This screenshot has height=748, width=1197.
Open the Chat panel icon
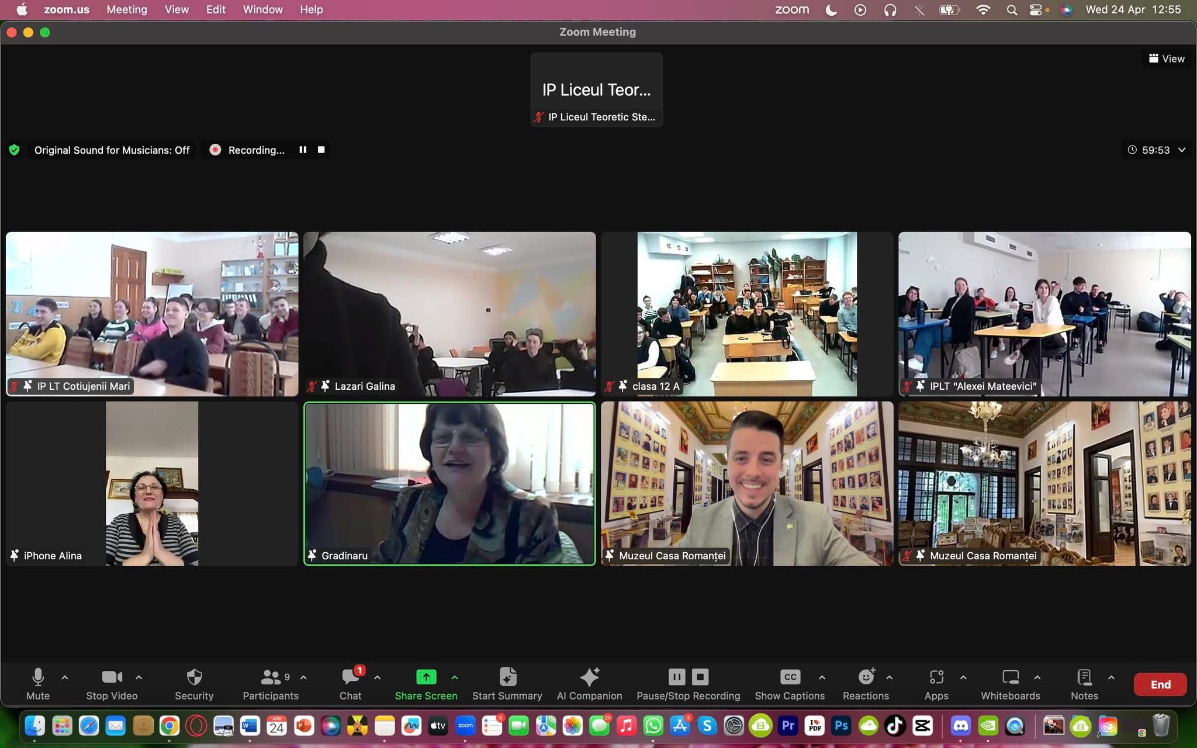(x=350, y=677)
